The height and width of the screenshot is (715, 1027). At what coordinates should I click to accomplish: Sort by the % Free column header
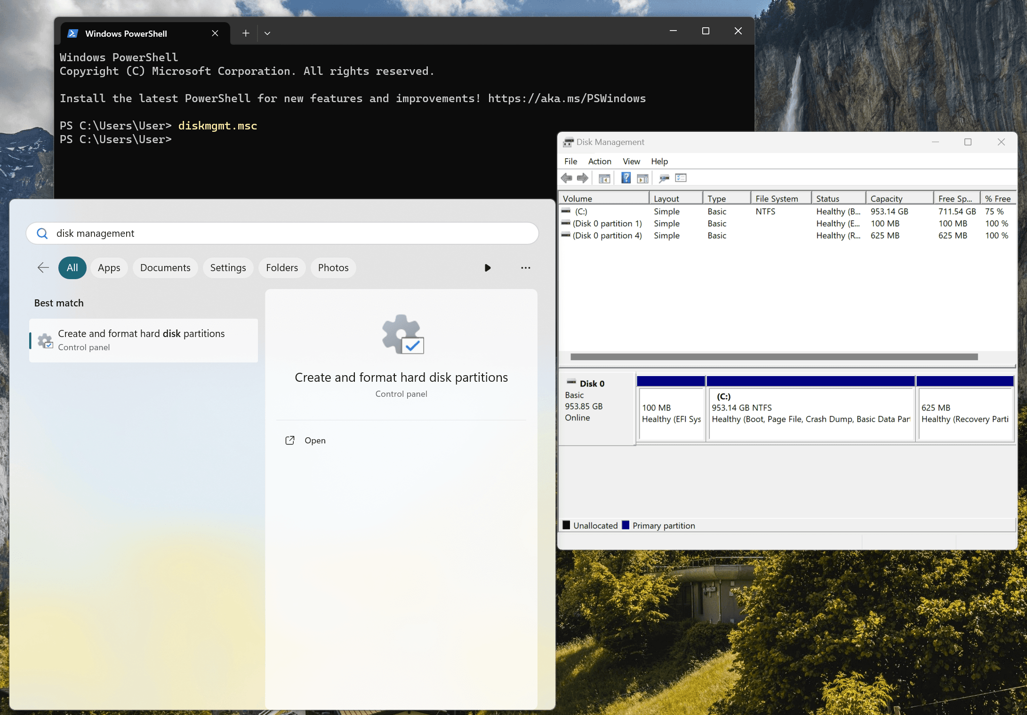[x=998, y=199]
